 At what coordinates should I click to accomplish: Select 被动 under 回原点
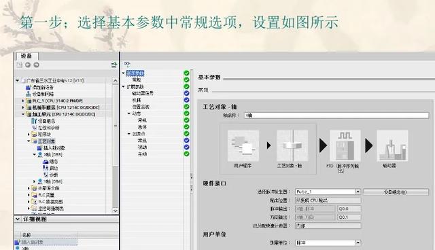[x=142, y=147]
